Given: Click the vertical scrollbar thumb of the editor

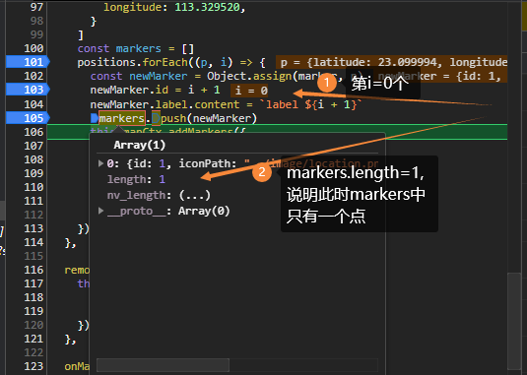Looking at the screenshot, I should click(514, 322).
